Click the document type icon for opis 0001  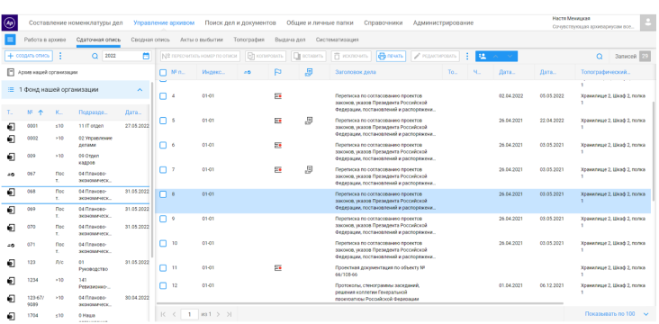pyautogui.click(x=12, y=126)
